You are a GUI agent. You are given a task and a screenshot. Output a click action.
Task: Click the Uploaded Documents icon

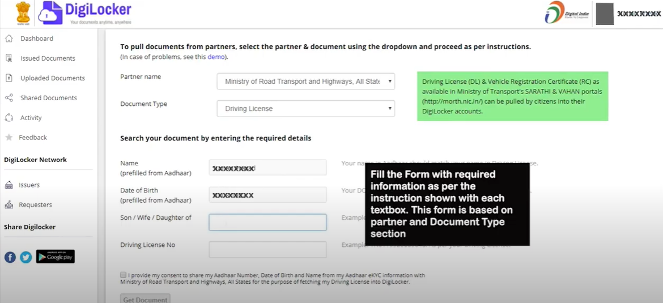[9, 78]
